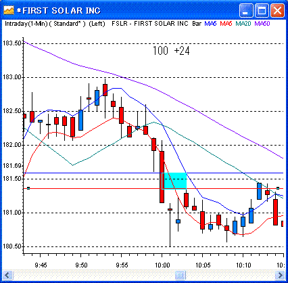
Task: Click the 10:05 time axis label
Action: [x=203, y=265]
